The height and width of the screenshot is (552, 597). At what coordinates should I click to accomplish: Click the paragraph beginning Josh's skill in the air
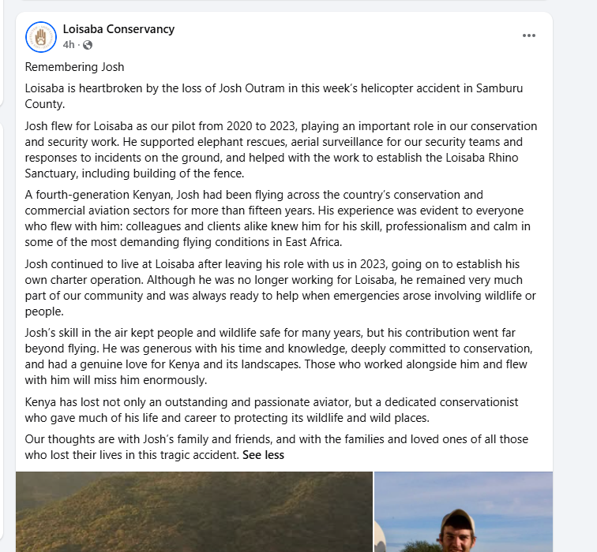pos(279,356)
